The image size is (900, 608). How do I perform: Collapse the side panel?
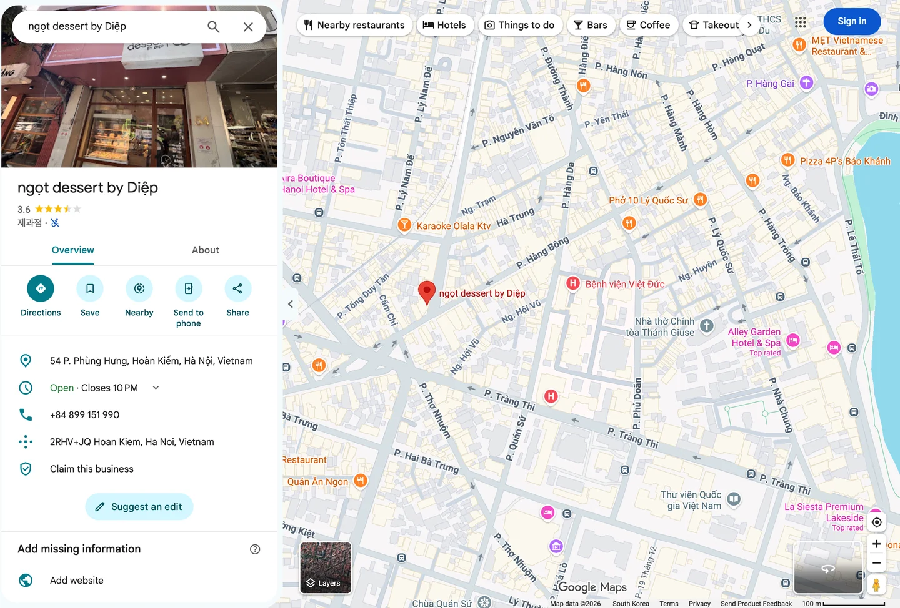click(x=291, y=304)
